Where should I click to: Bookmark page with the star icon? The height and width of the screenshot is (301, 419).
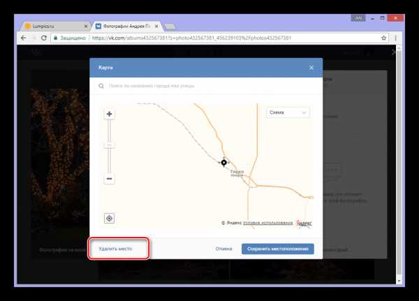click(383, 38)
